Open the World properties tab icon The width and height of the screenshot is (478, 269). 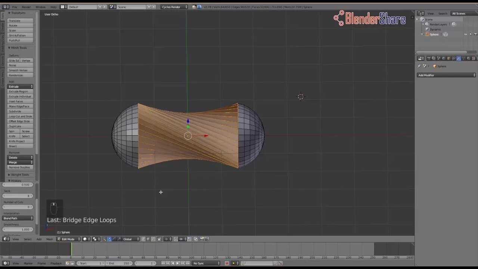coord(444,58)
